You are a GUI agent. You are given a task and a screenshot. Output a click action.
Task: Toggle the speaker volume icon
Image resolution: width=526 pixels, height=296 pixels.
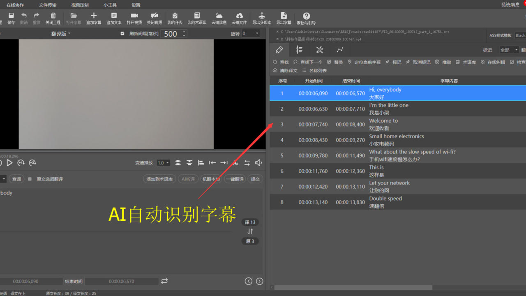click(258, 163)
